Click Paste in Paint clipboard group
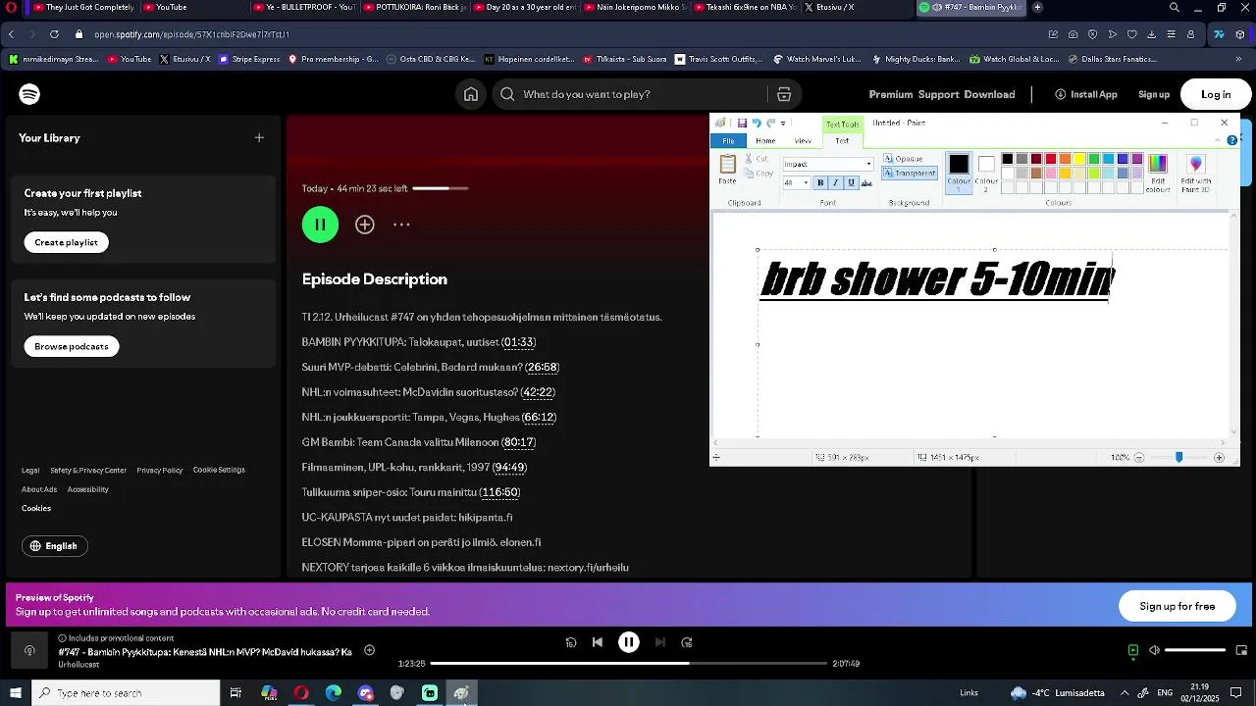1256x706 pixels. pyautogui.click(x=727, y=170)
